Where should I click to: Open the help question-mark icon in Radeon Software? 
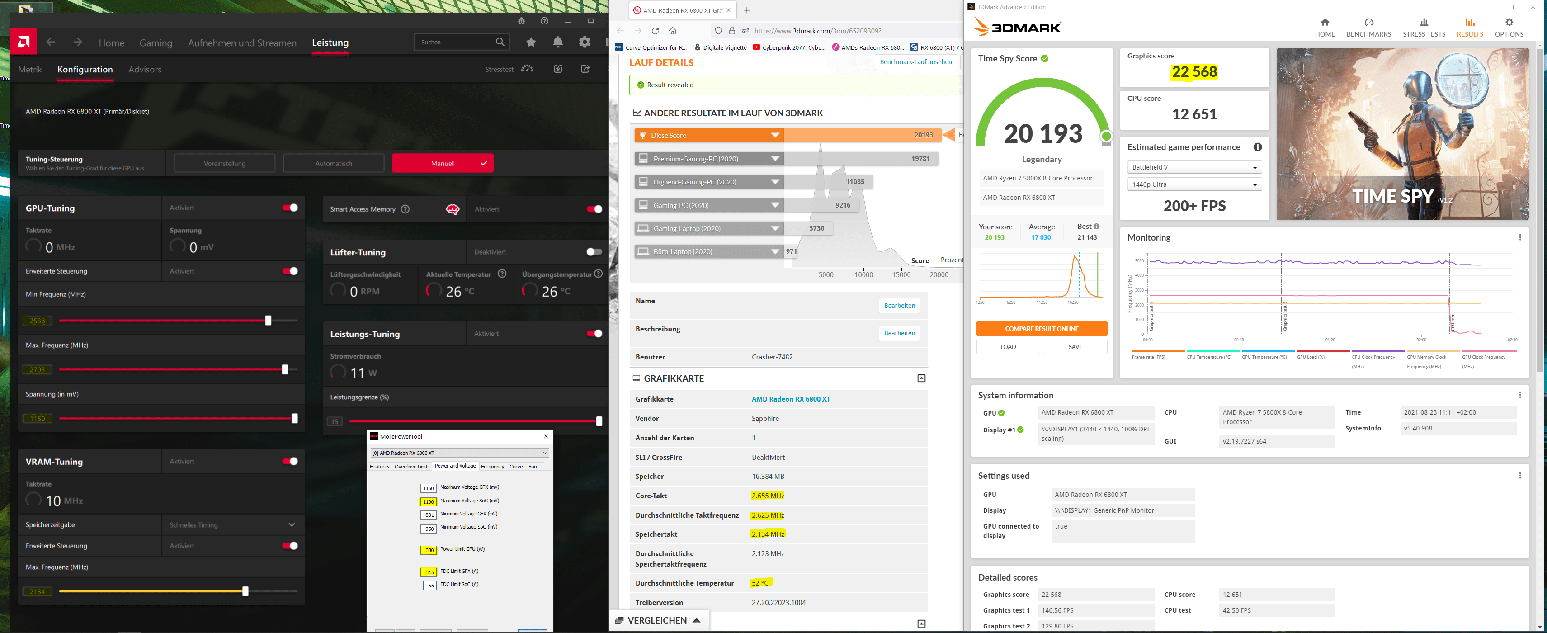[544, 21]
